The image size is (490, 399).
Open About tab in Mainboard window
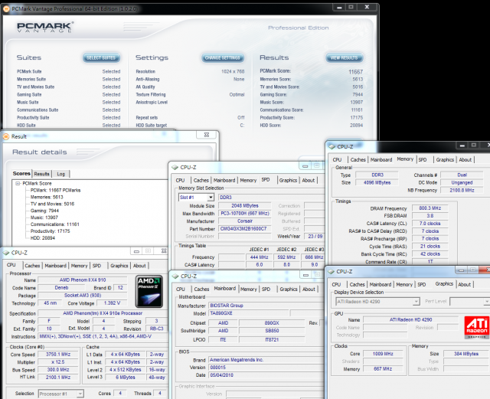coord(309,289)
